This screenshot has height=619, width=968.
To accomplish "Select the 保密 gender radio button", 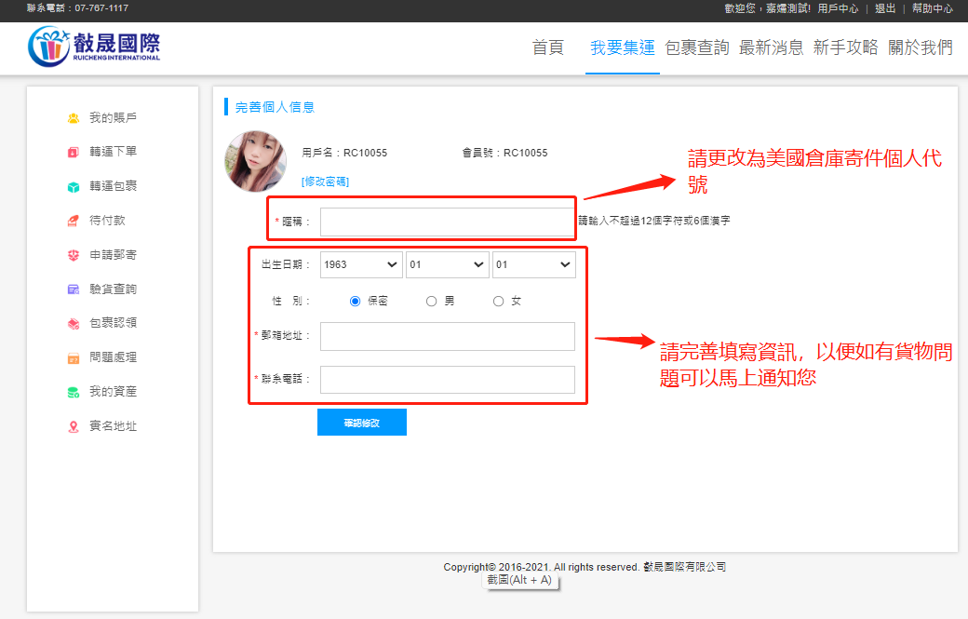I will (x=355, y=302).
